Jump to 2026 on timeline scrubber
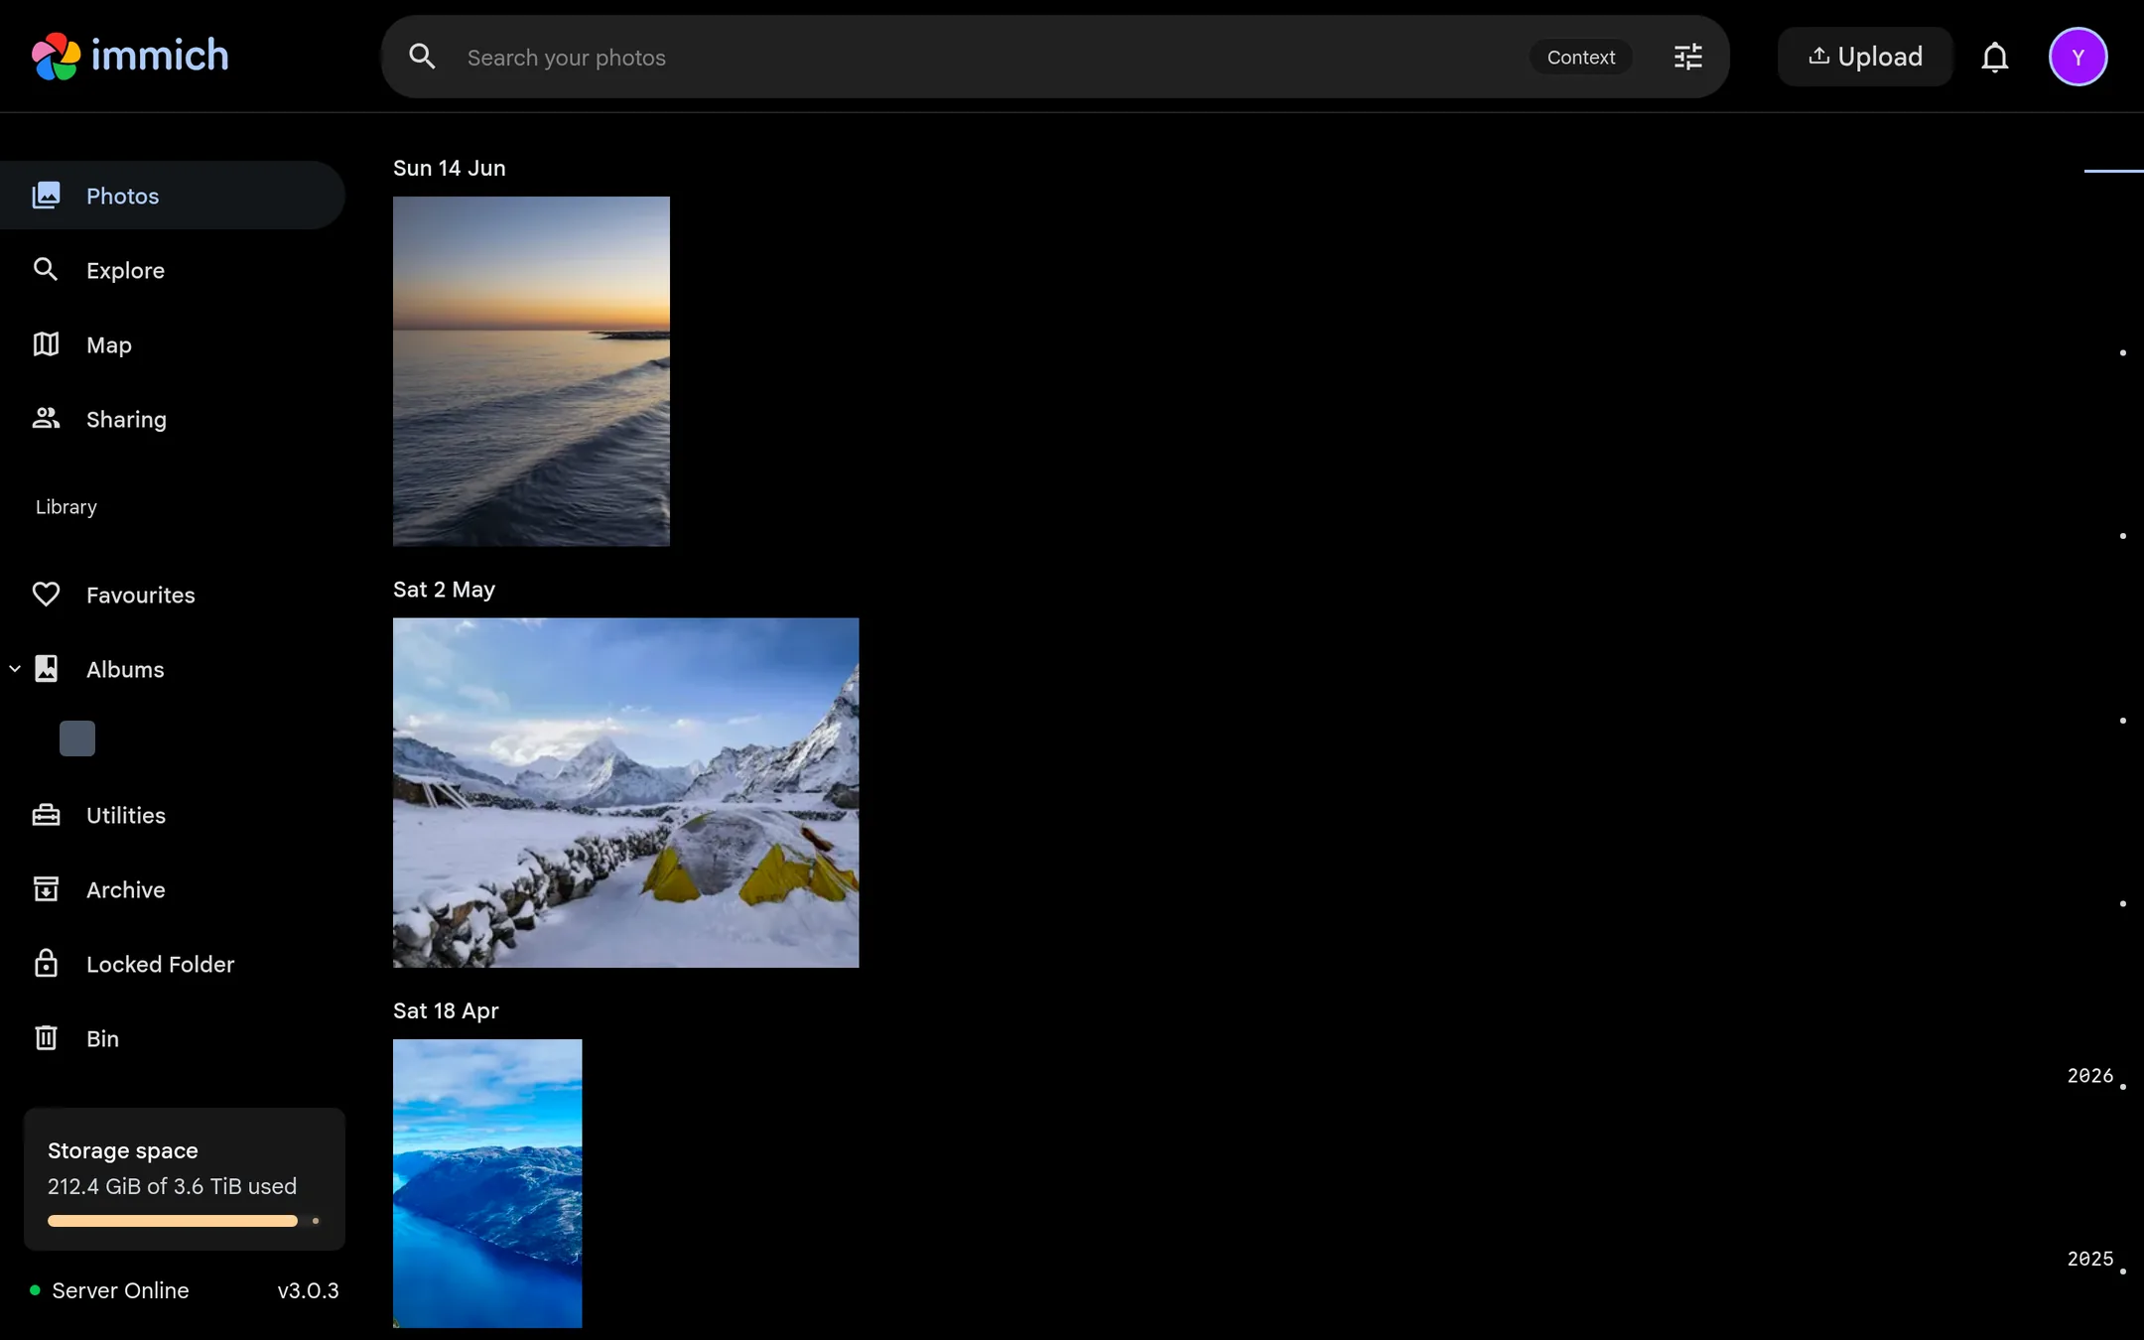2144x1340 pixels. [2090, 1076]
